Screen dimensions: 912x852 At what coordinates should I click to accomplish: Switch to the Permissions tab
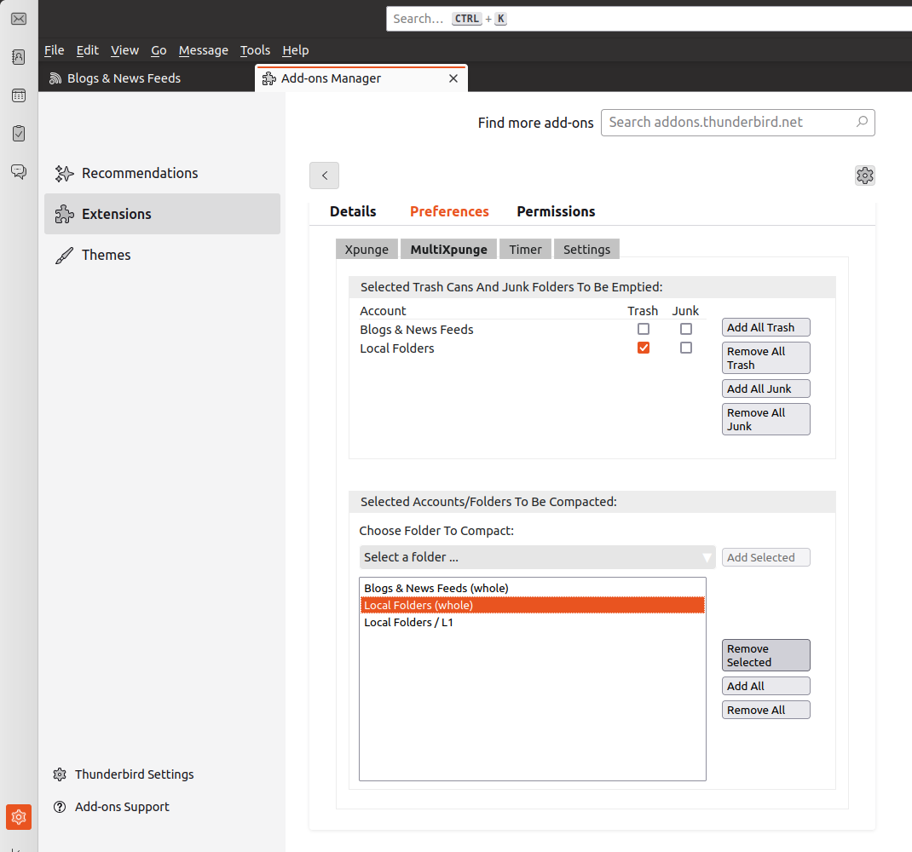point(556,211)
